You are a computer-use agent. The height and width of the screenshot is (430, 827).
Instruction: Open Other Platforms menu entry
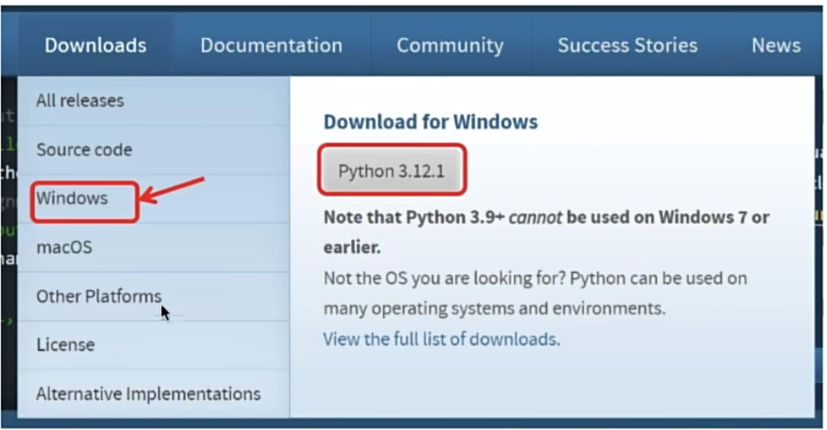click(x=154, y=296)
